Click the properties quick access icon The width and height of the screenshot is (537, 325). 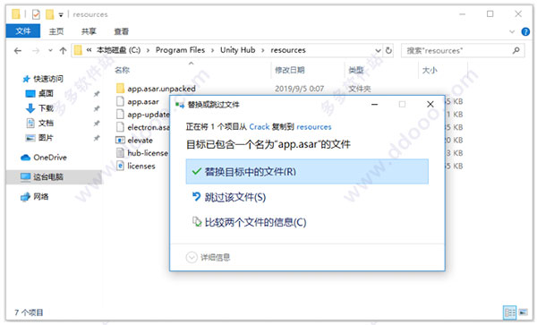(36, 14)
